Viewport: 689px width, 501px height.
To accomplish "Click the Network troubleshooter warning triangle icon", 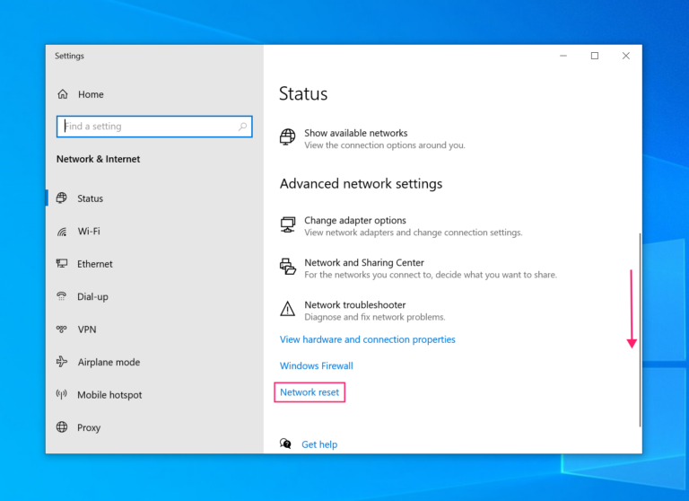I will click(288, 309).
